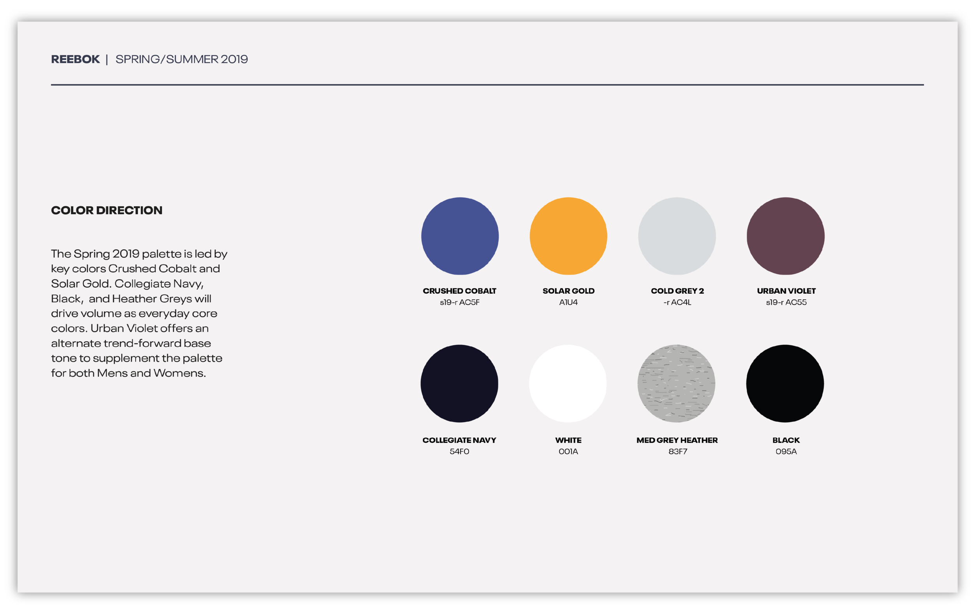Select the code A1U4
This screenshot has height=614, width=975.
(x=569, y=302)
